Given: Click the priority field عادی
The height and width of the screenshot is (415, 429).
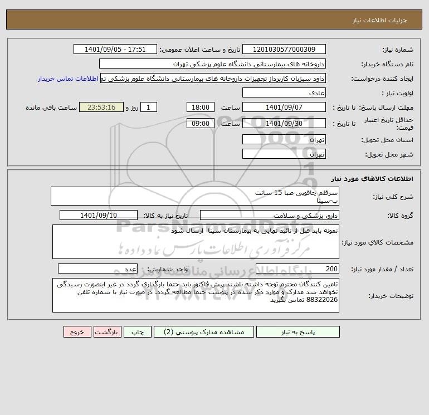Looking at the screenshot, I should click(x=284, y=93).
